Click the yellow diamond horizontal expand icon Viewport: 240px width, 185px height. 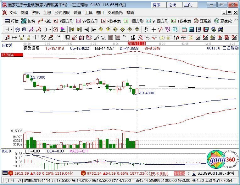pos(115,29)
